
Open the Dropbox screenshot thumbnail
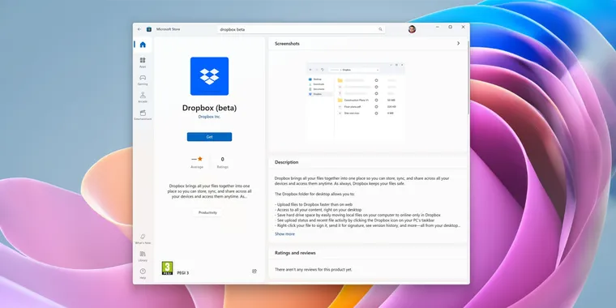[356, 102]
